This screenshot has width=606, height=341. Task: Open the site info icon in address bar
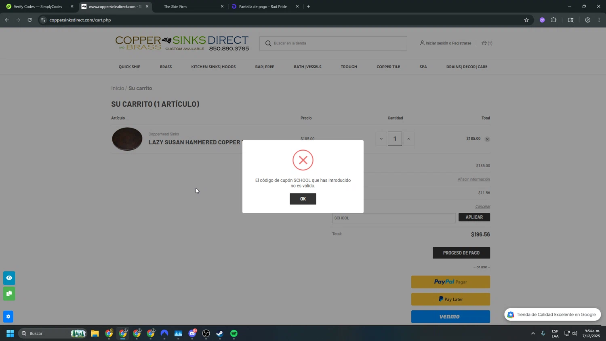click(x=43, y=20)
